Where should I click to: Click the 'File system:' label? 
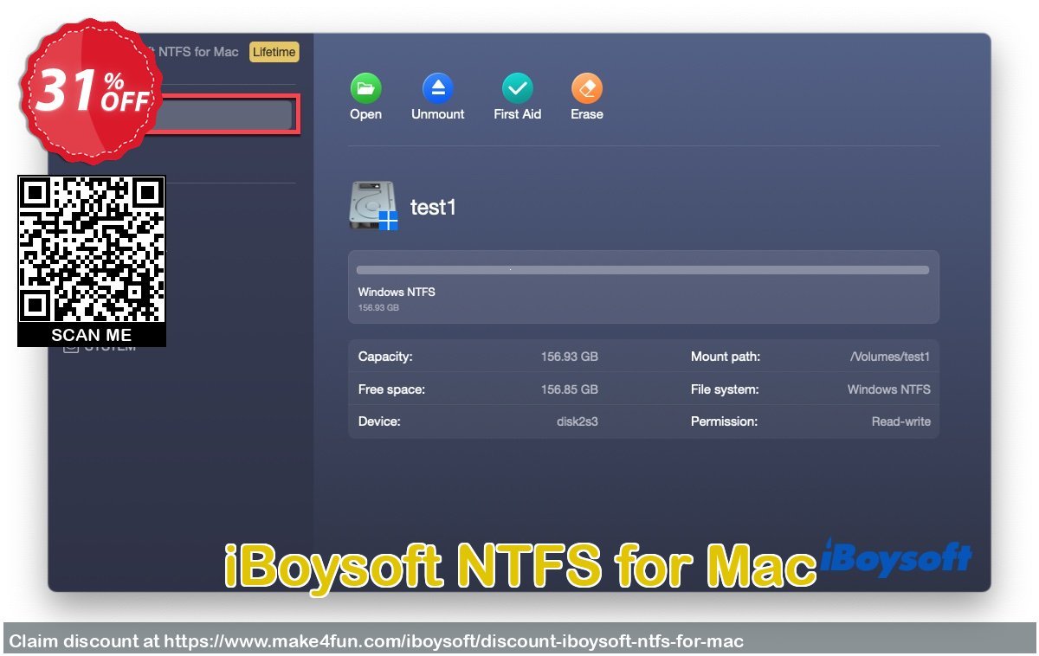pos(725,389)
